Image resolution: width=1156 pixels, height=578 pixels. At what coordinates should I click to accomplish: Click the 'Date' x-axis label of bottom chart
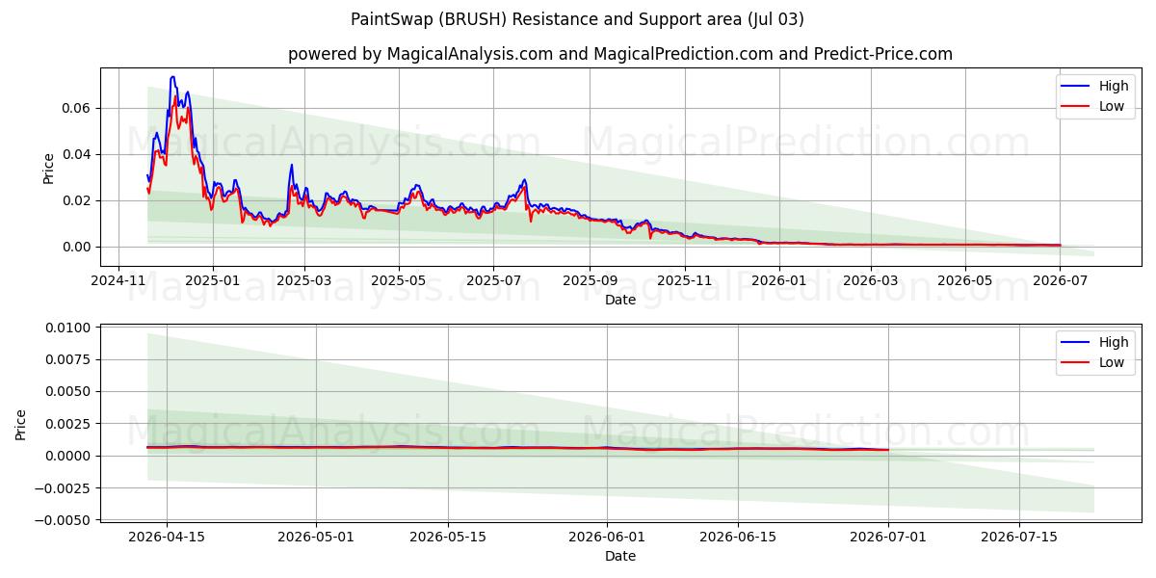point(620,556)
